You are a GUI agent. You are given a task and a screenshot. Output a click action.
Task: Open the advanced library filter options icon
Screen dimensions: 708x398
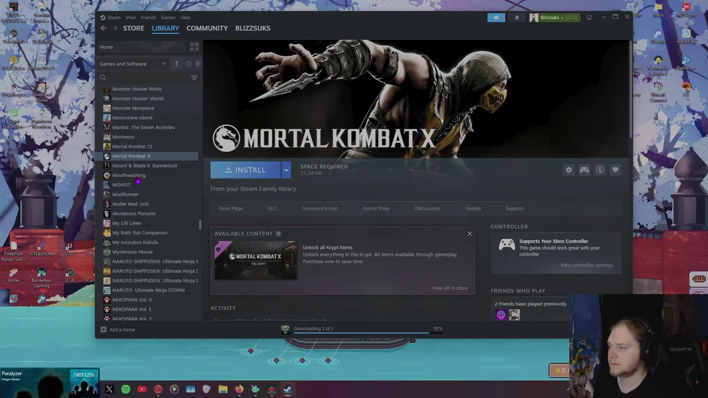click(194, 78)
